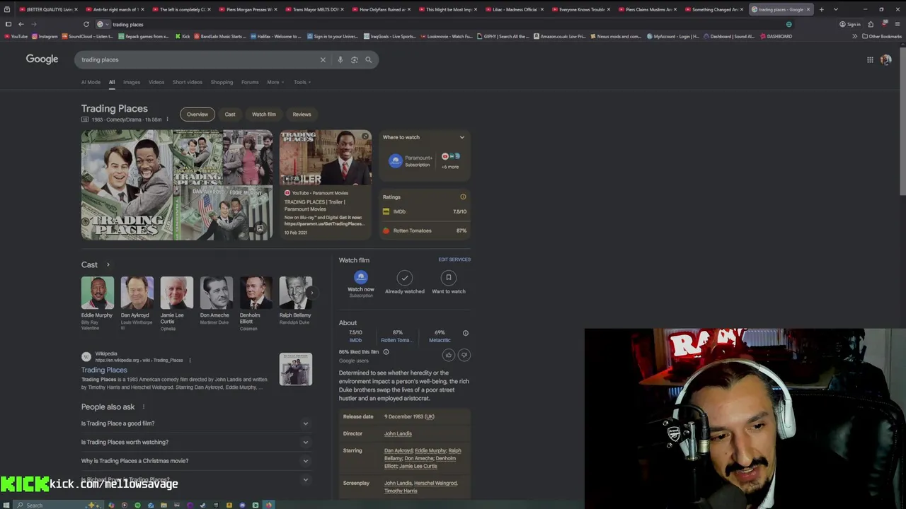Switch to Forums results tab

pos(250,82)
